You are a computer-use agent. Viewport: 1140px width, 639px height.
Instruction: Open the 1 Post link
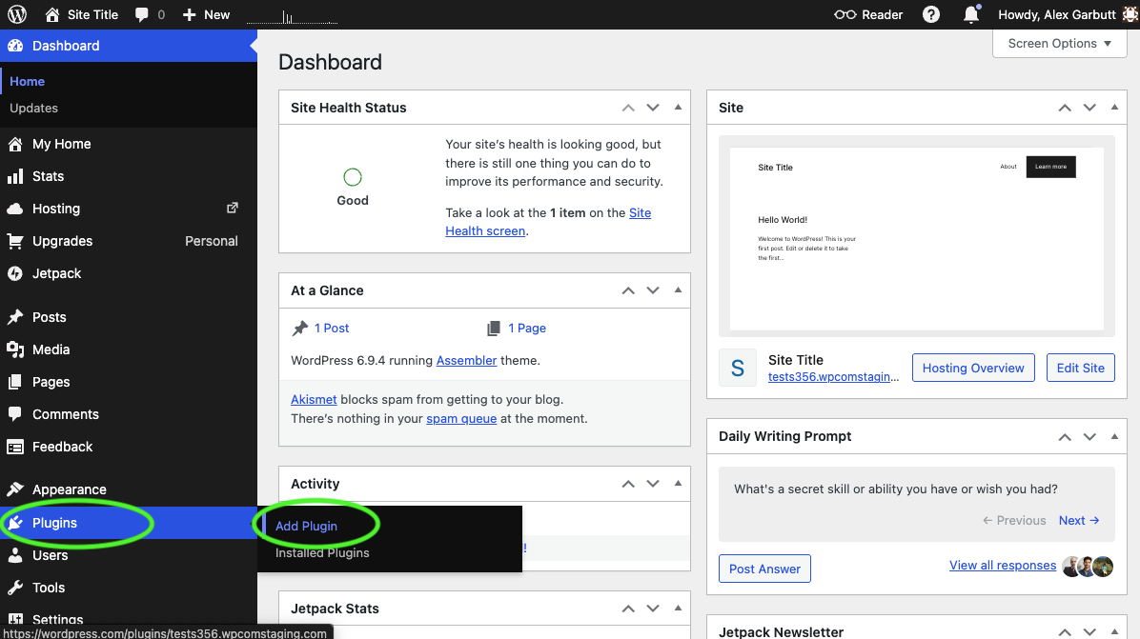coord(332,329)
